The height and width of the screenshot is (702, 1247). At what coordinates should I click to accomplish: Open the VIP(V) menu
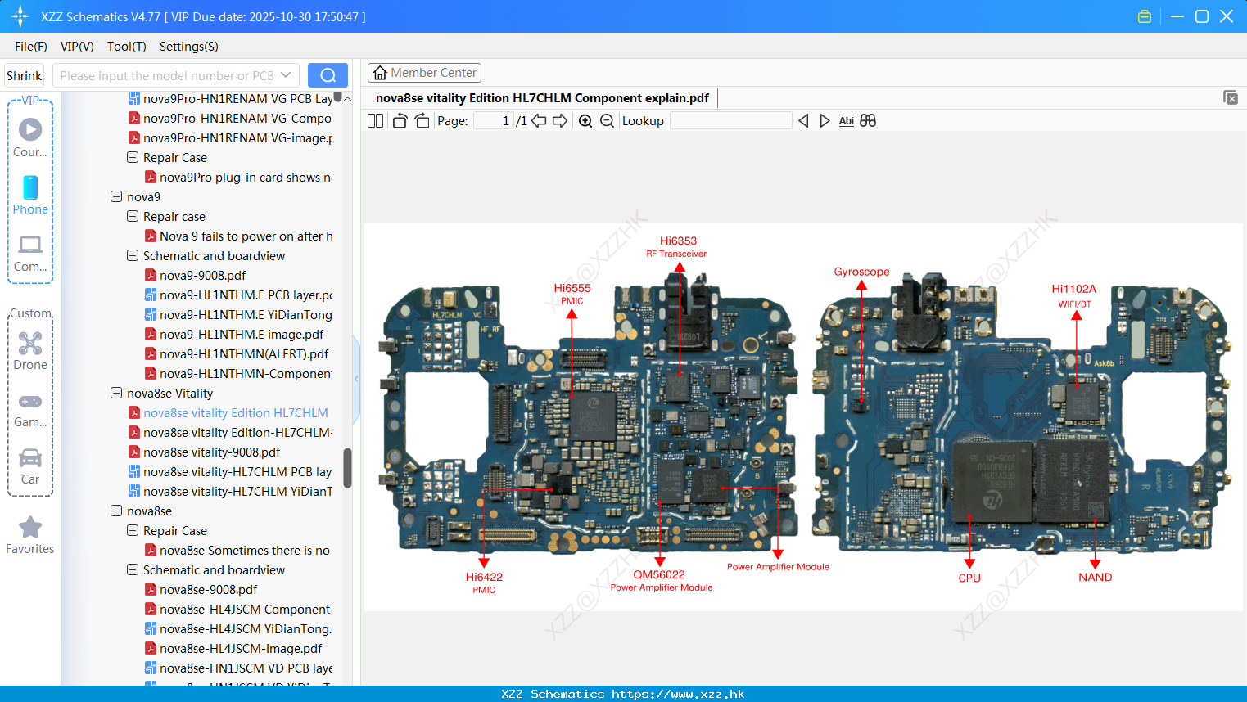(x=77, y=47)
